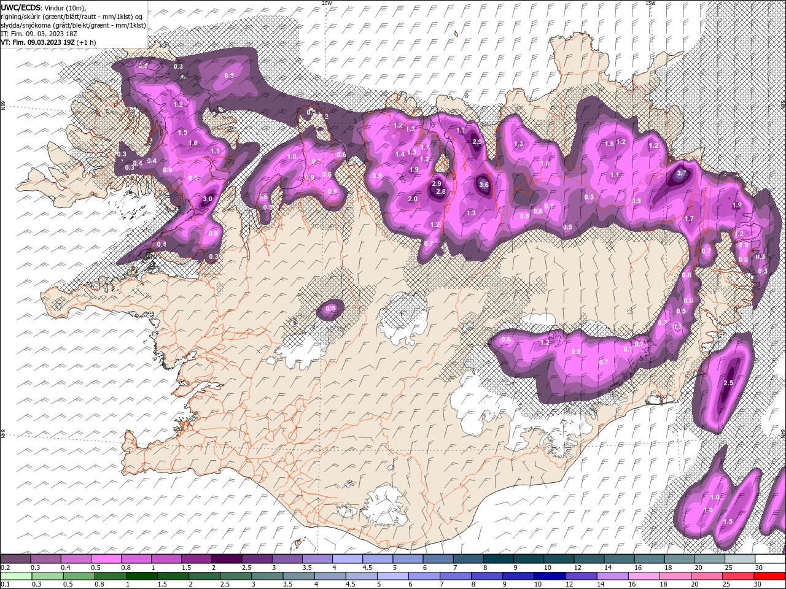Pick the darkest purple swatch labeled 2
786x589 pixels.
pos(226,559)
